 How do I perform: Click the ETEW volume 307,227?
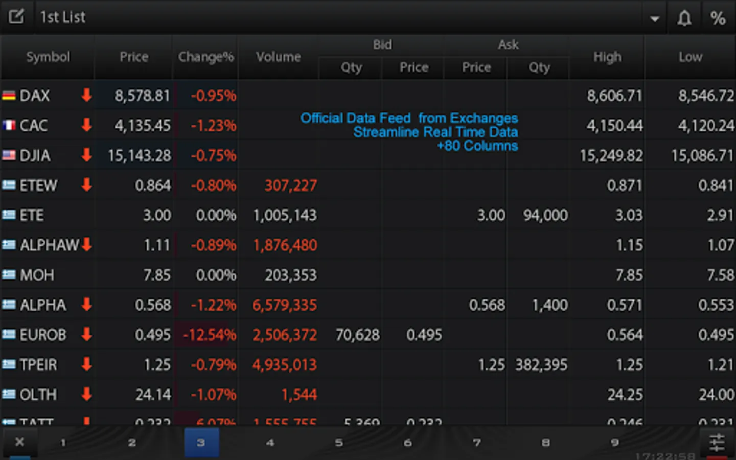click(x=291, y=186)
